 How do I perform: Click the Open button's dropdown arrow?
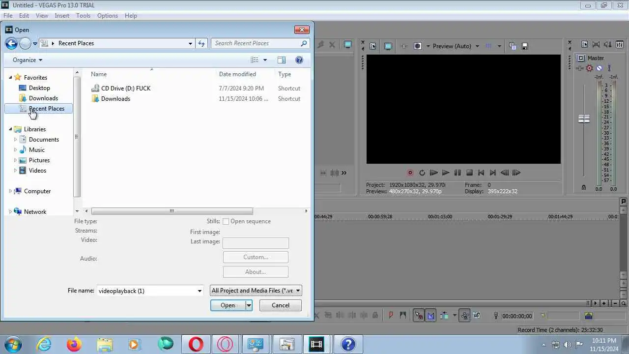tap(249, 305)
